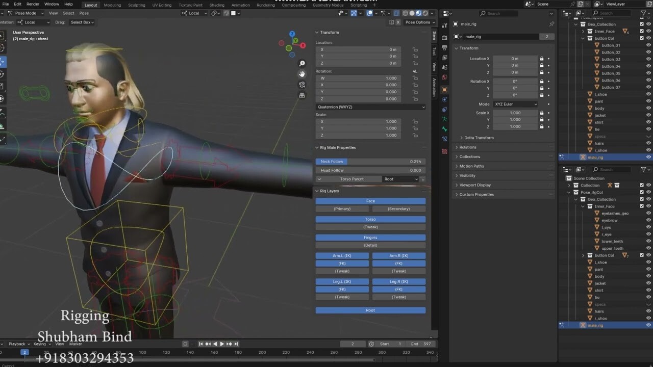This screenshot has width=653, height=367.
Task: Switch viewport to Material Preview shading
Action: pos(418,13)
